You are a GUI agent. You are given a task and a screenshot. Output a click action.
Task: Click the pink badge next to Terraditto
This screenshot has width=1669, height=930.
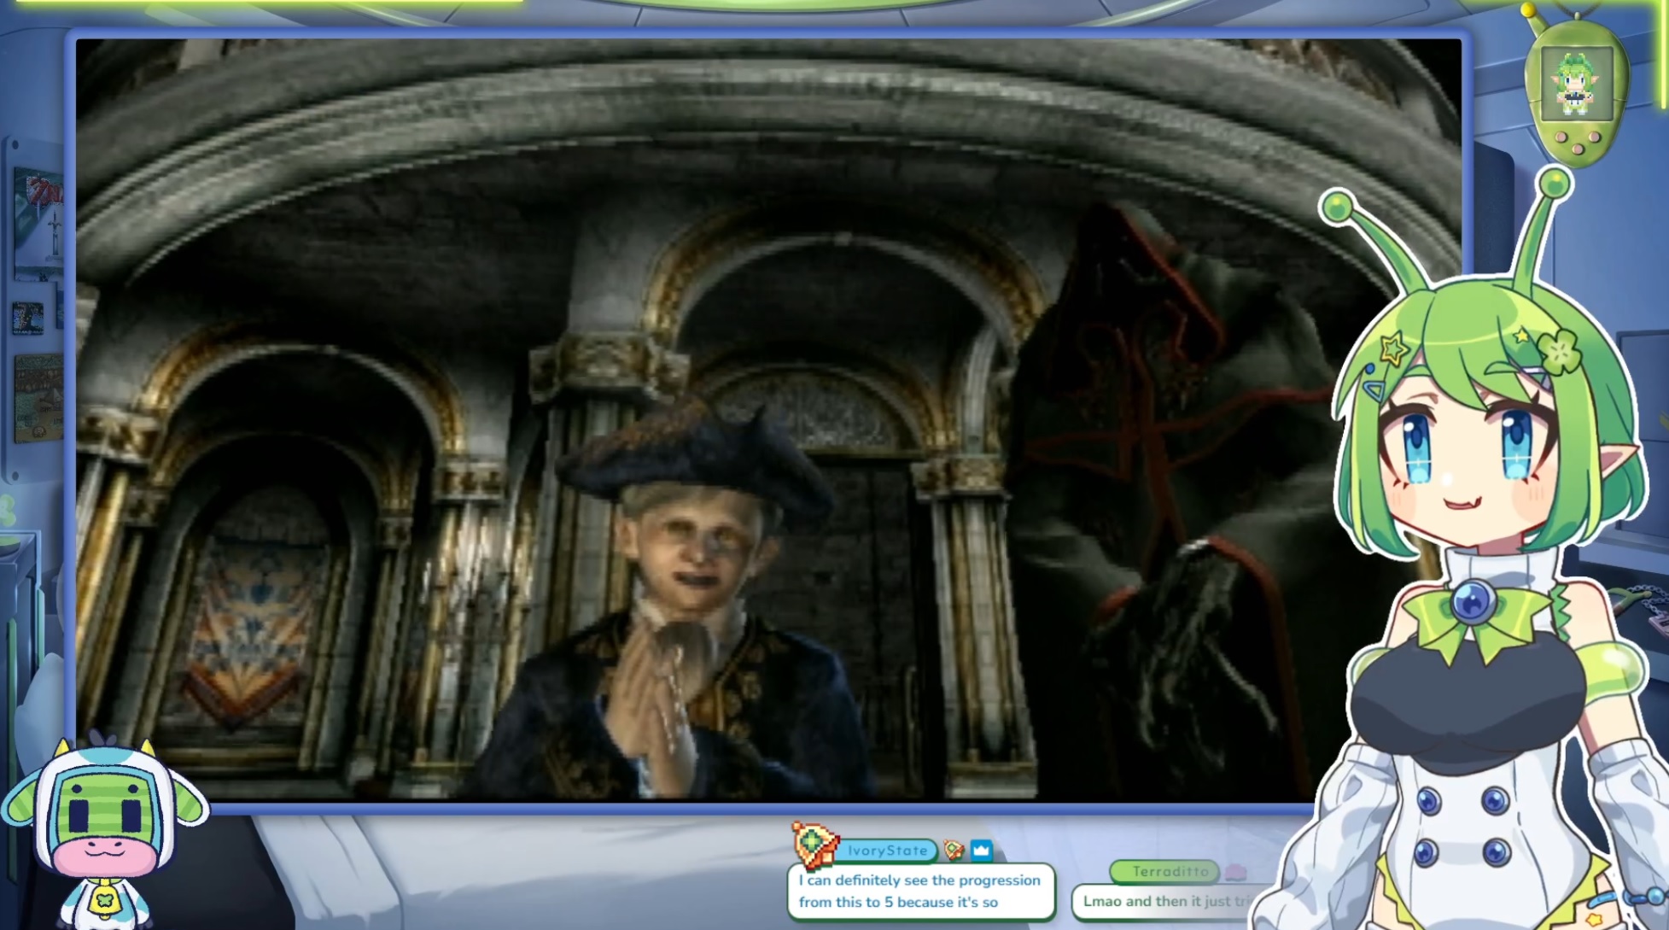tap(1235, 872)
